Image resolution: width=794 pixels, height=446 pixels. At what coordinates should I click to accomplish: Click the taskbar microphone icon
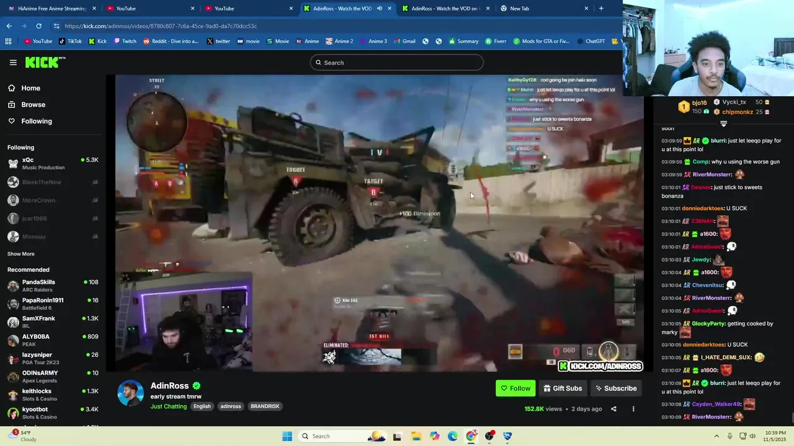pos(729,436)
